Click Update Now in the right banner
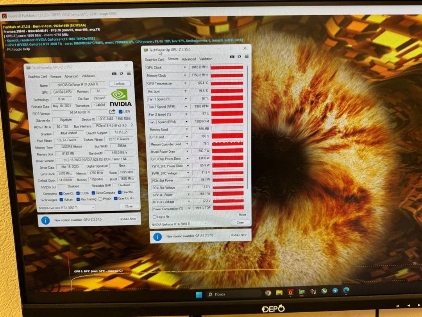422x317 pixels. coord(239,235)
